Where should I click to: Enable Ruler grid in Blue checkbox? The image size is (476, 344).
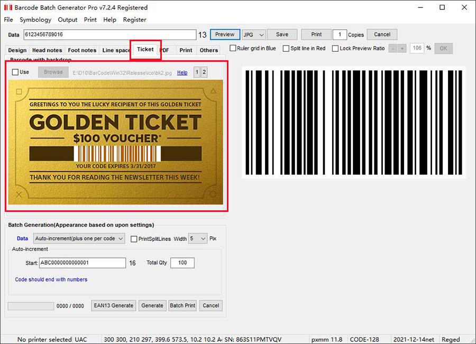point(233,48)
